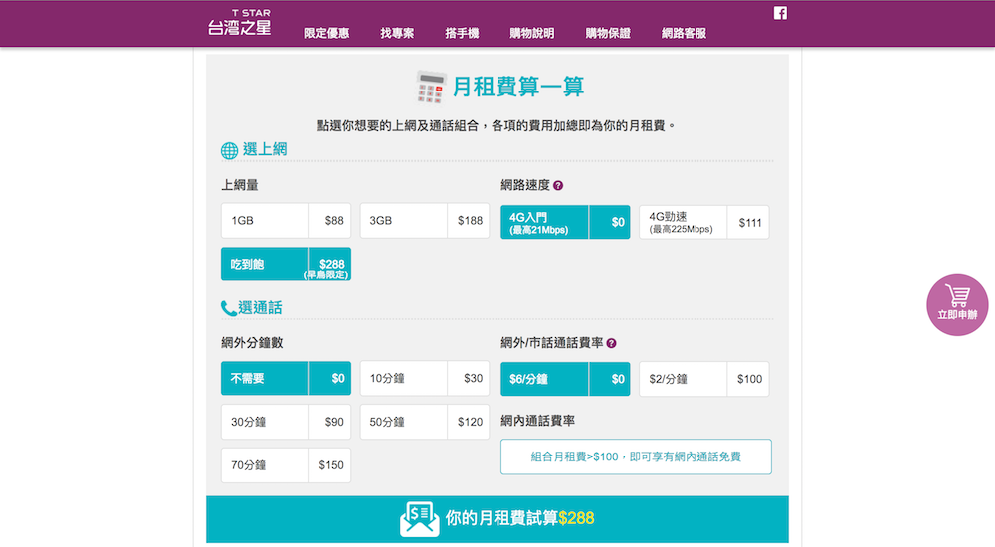Click the shopping cart 立即申辦 button
Image resolution: width=995 pixels, height=547 pixels.
tap(957, 304)
